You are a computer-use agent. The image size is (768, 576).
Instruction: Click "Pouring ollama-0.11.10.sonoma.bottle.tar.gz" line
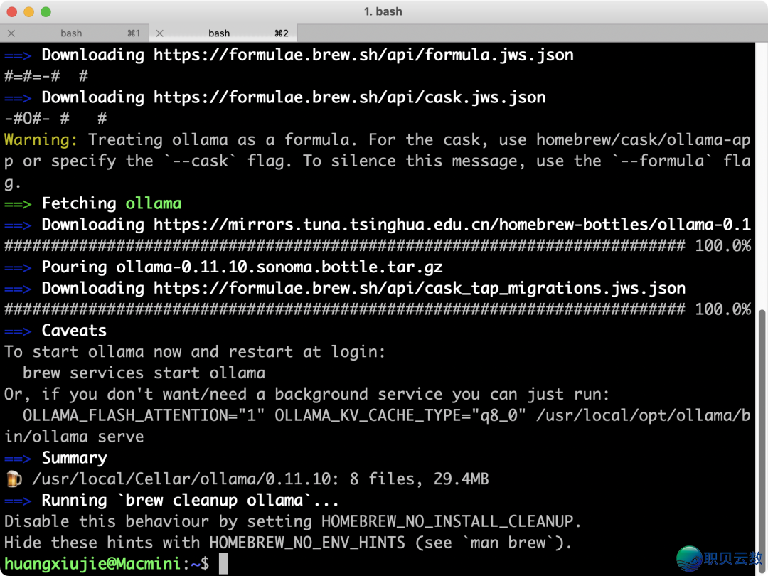pos(242,267)
